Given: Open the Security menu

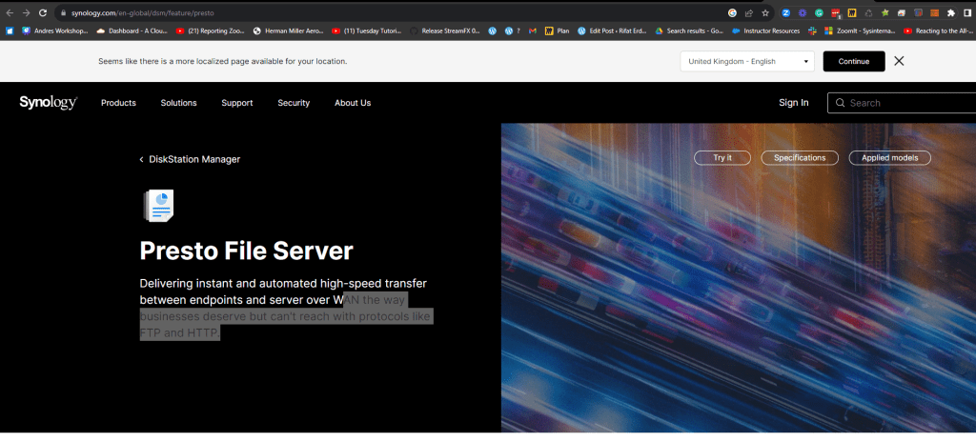Looking at the screenshot, I should point(294,103).
